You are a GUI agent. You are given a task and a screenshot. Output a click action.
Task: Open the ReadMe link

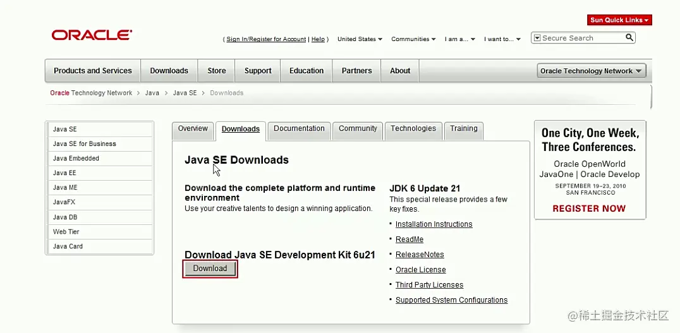click(410, 239)
